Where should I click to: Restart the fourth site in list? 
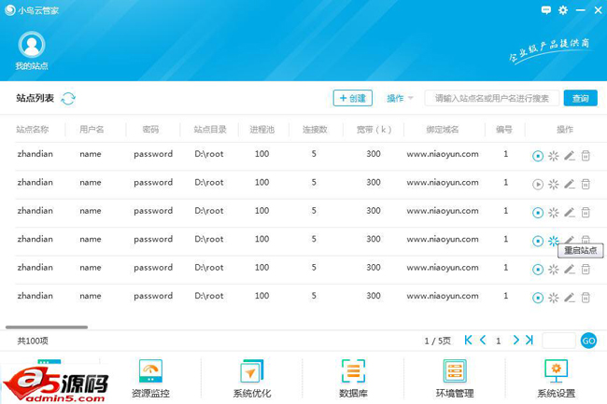[554, 241]
